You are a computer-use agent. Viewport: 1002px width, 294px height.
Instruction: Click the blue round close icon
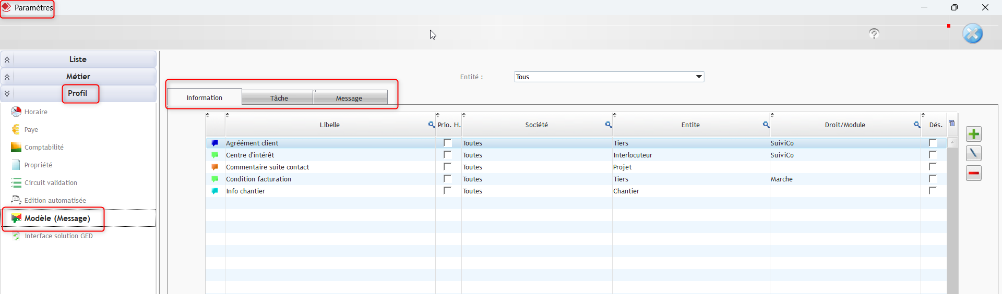pyautogui.click(x=972, y=34)
